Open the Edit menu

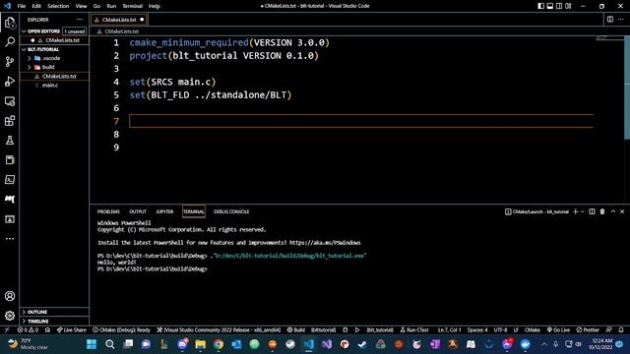click(36, 6)
